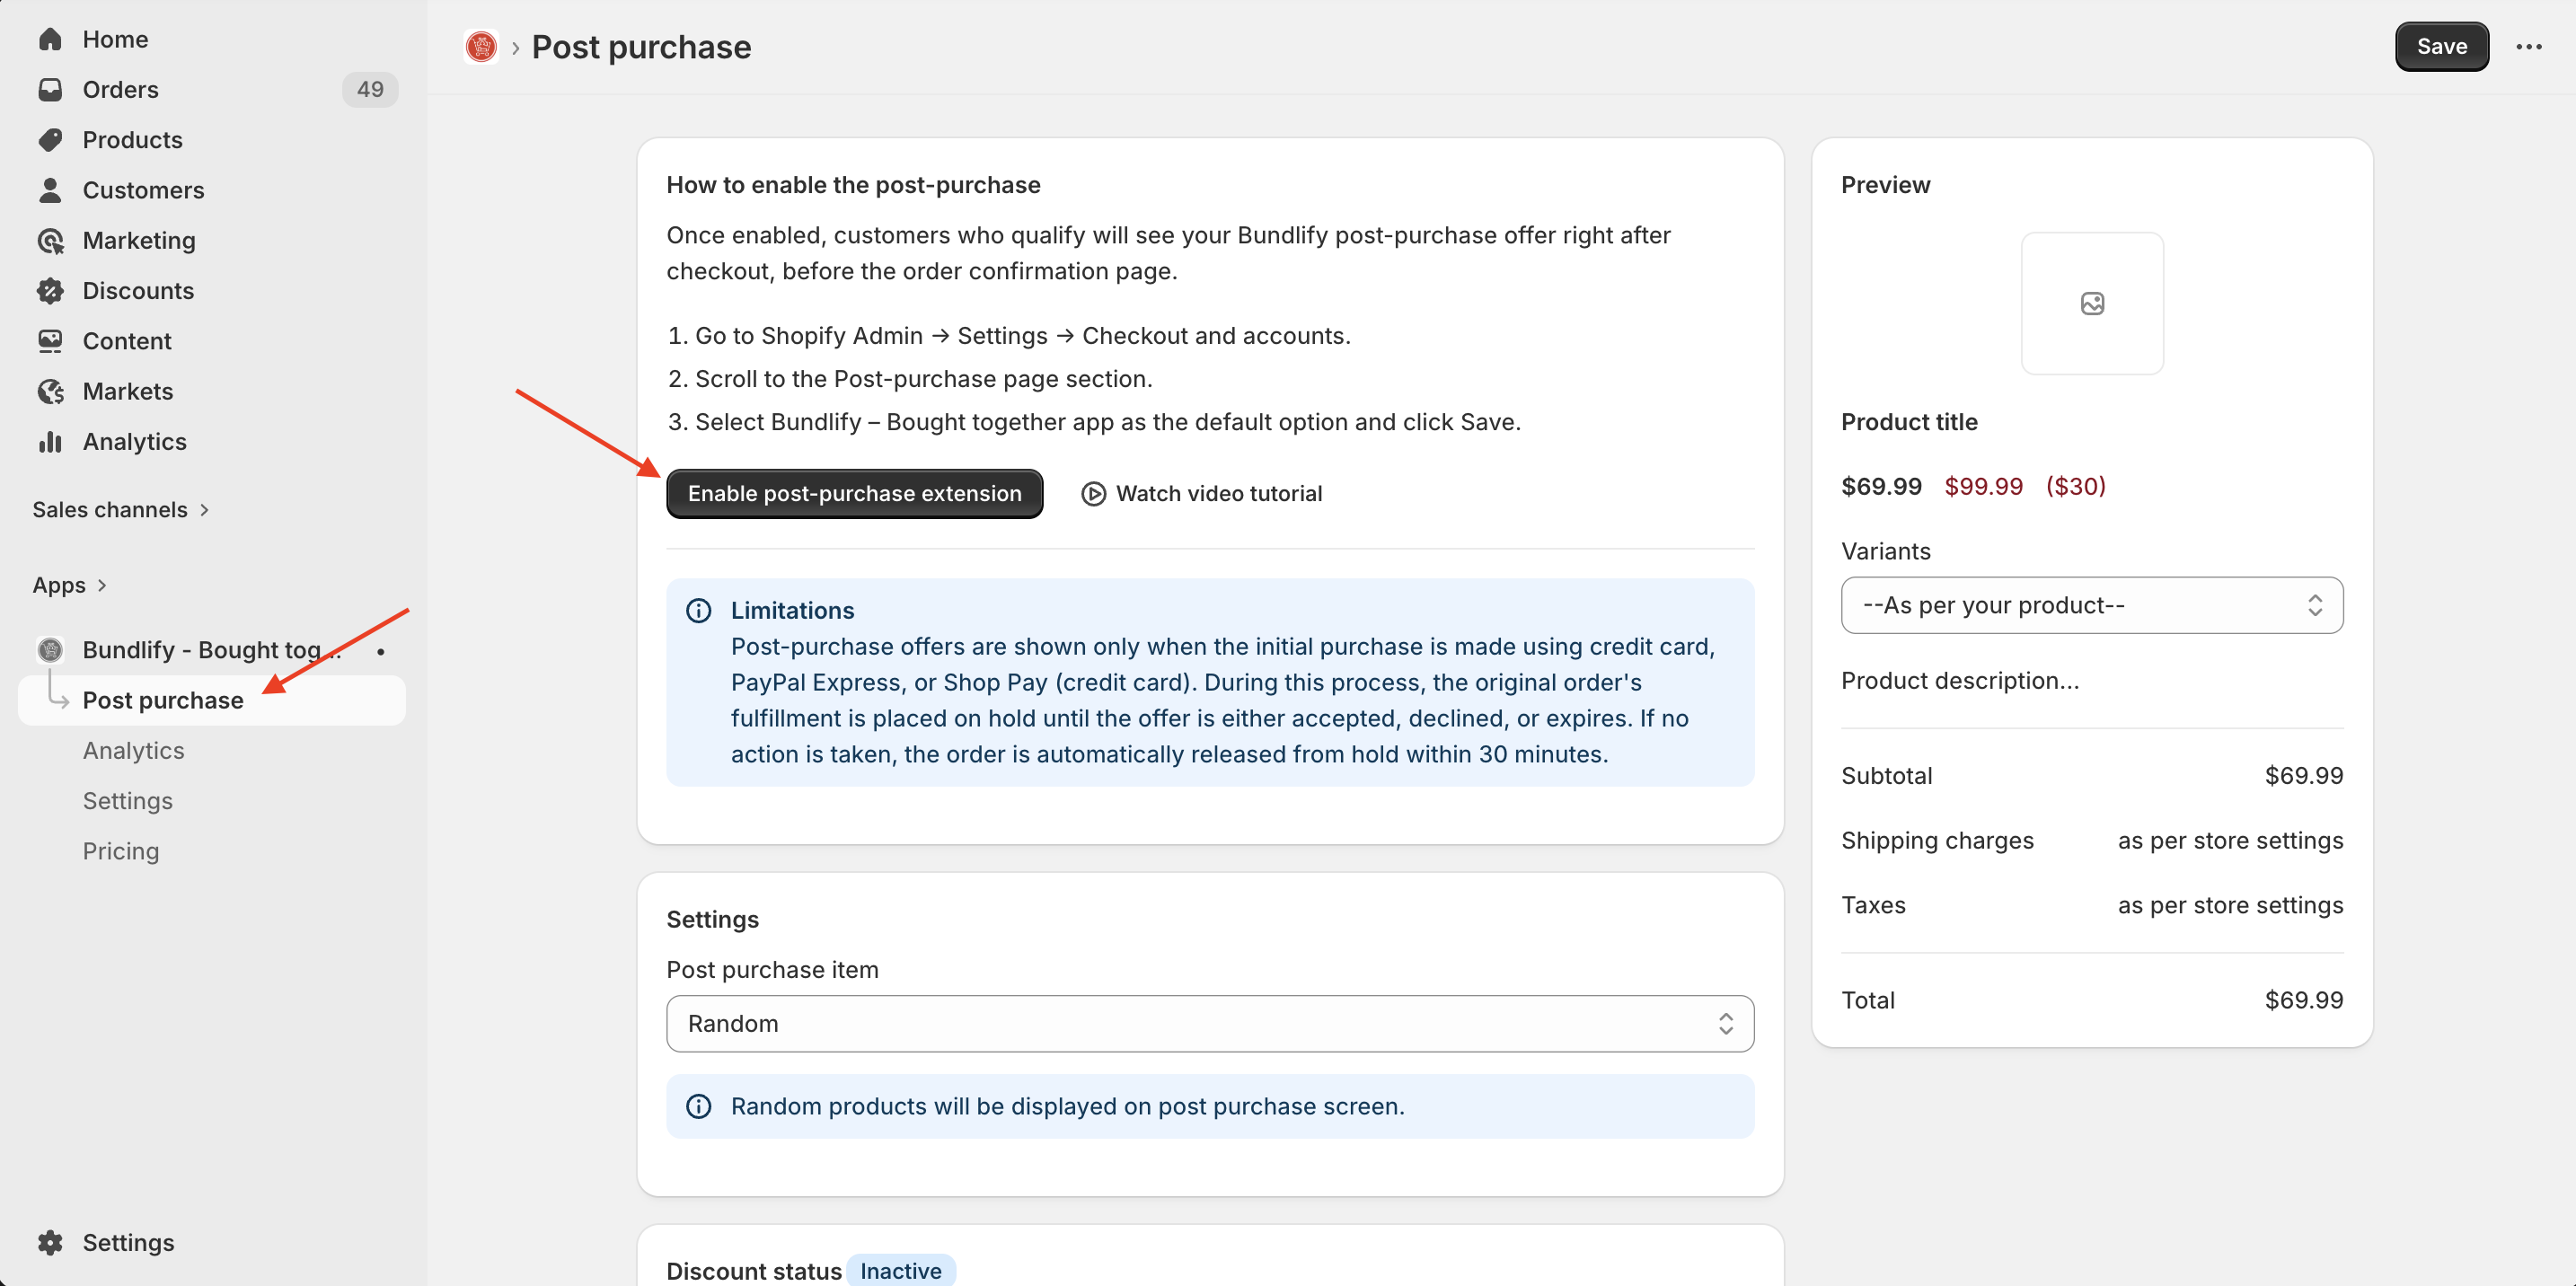Screen dimensions: 2576x1286
Task: Click the Products tag icon
Action: (50, 139)
